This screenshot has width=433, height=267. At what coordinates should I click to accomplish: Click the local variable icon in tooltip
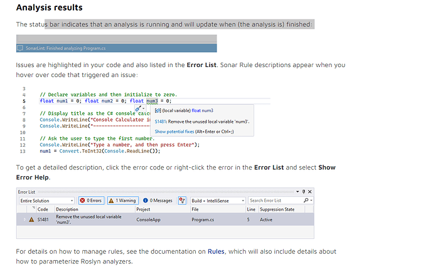(157, 110)
